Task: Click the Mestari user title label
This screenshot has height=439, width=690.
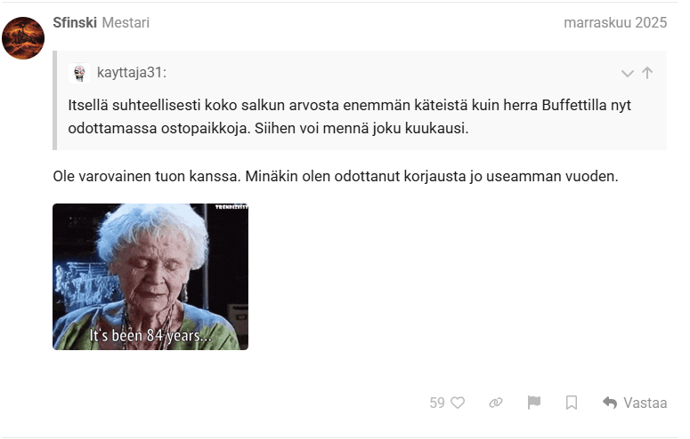Action: click(126, 22)
